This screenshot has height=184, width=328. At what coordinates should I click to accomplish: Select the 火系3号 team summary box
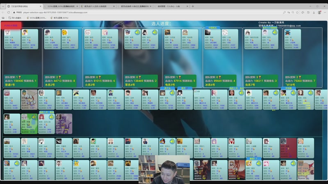tap(100, 81)
